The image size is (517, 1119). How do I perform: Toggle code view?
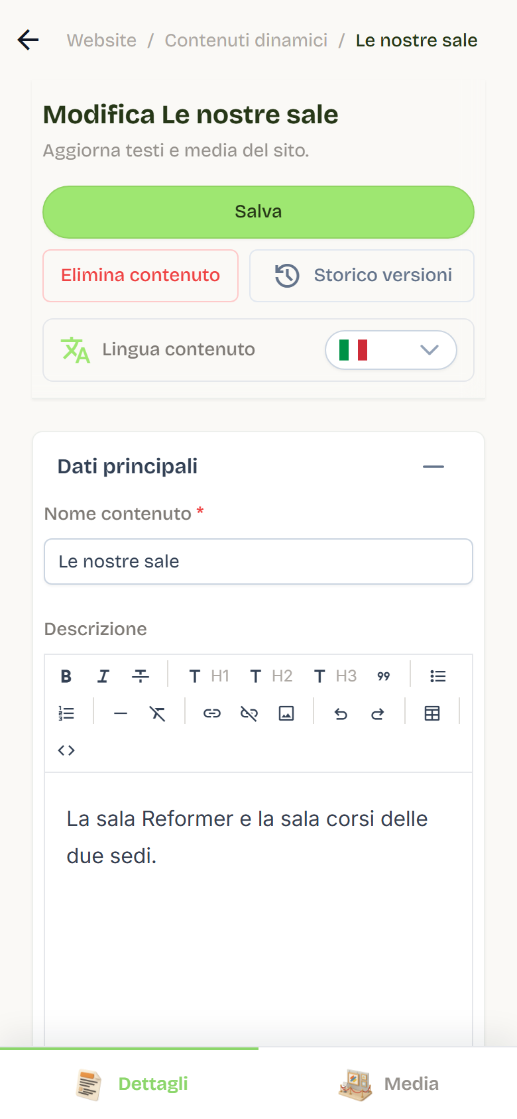[x=66, y=750]
